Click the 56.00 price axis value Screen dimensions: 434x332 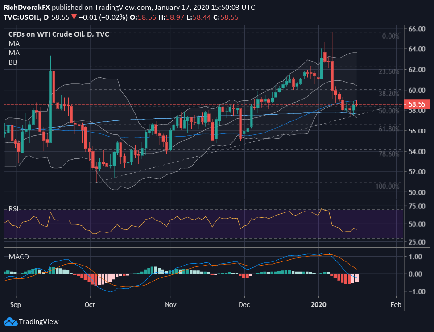pyautogui.click(x=417, y=131)
